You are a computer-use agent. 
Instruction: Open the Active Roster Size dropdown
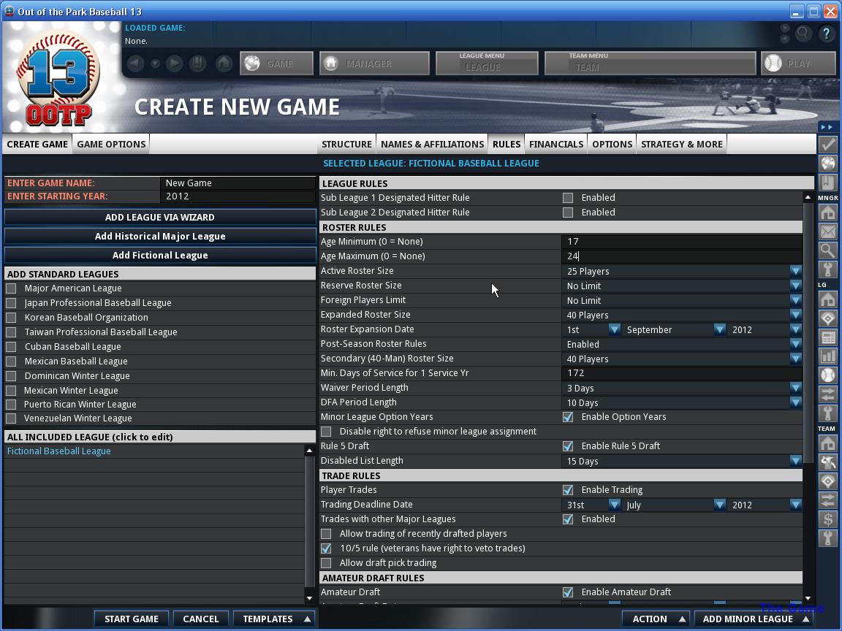[795, 271]
